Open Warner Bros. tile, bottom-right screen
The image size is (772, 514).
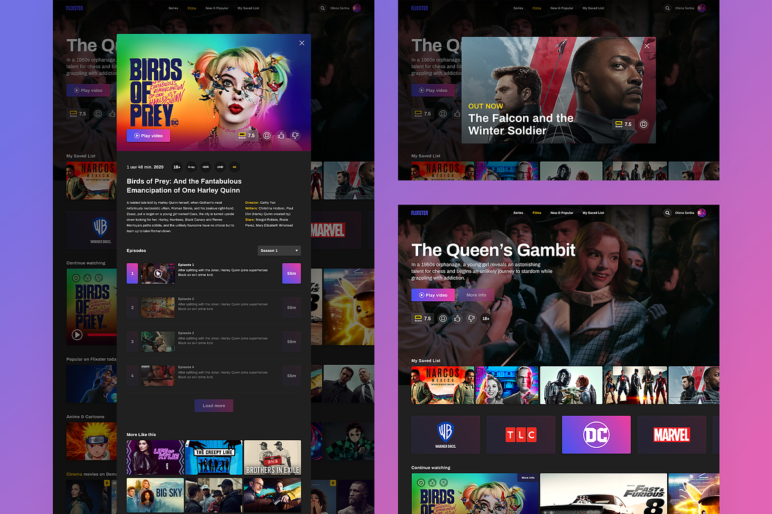pyautogui.click(x=445, y=435)
